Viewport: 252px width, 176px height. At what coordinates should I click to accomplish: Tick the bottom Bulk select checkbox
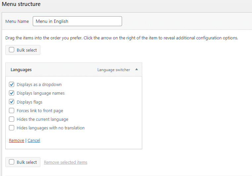point(12,162)
